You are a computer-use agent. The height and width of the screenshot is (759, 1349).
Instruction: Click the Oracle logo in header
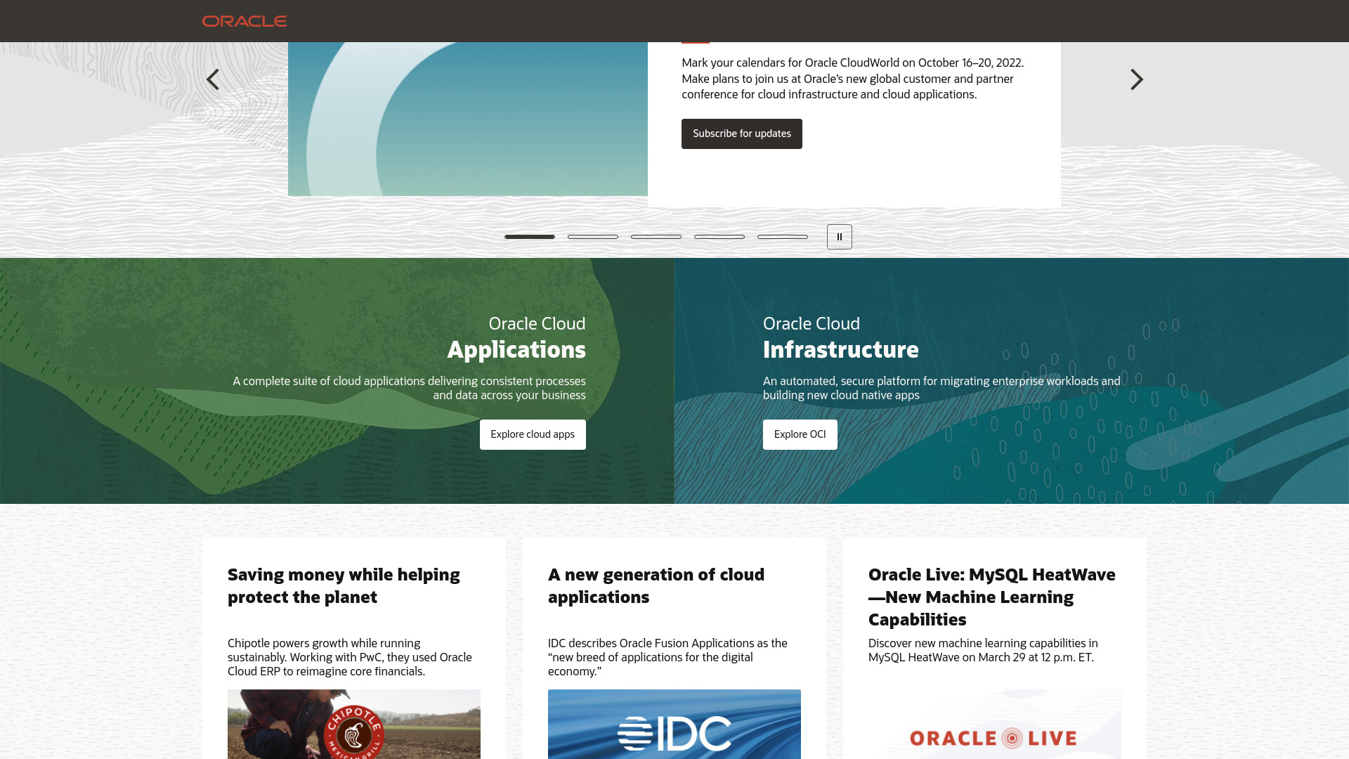point(245,21)
